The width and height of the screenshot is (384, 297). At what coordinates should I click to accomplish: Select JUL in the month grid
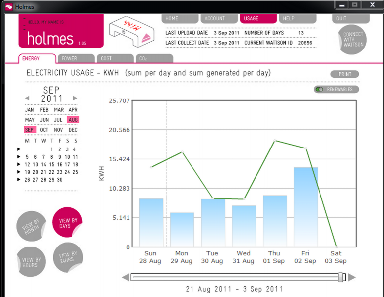click(58, 120)
